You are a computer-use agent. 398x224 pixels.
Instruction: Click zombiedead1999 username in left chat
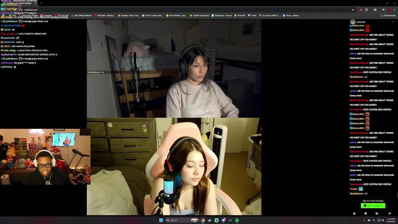click(11, 26)
